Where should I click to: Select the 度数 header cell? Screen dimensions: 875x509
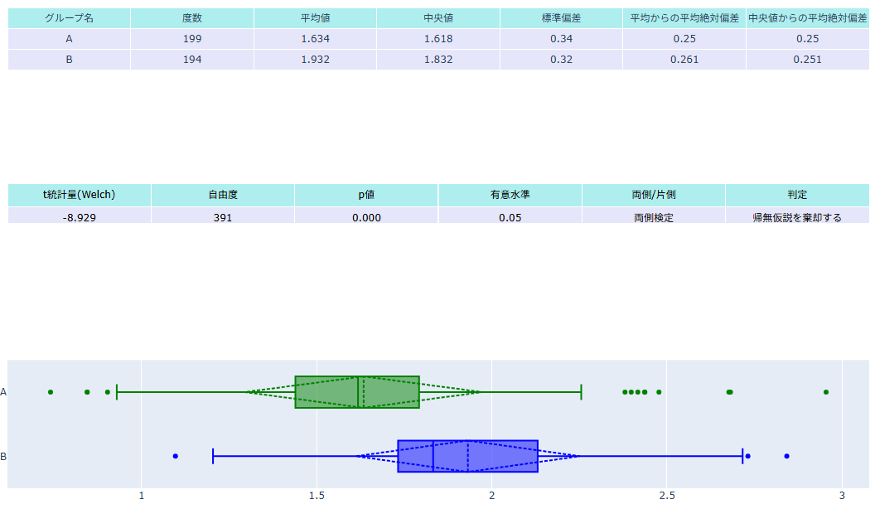(192, 18)
